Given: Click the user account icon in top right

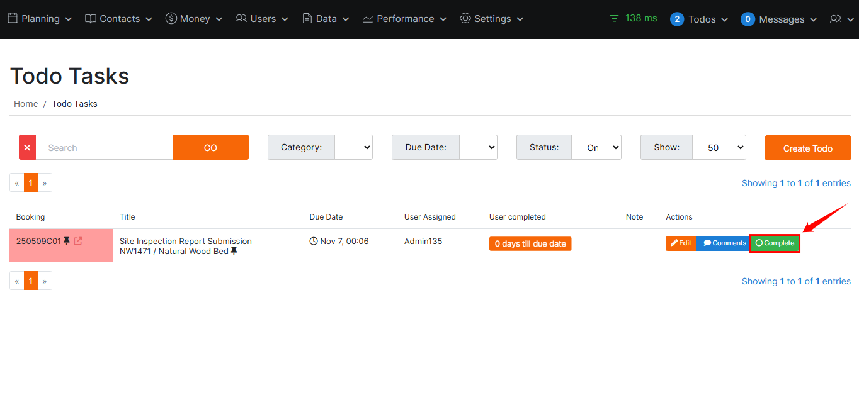Looking at the screenshot, I should point(836,19).
